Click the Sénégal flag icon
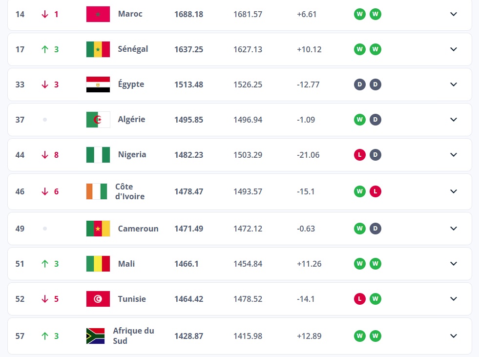This screenshot has height=357, width=479. 98,49
